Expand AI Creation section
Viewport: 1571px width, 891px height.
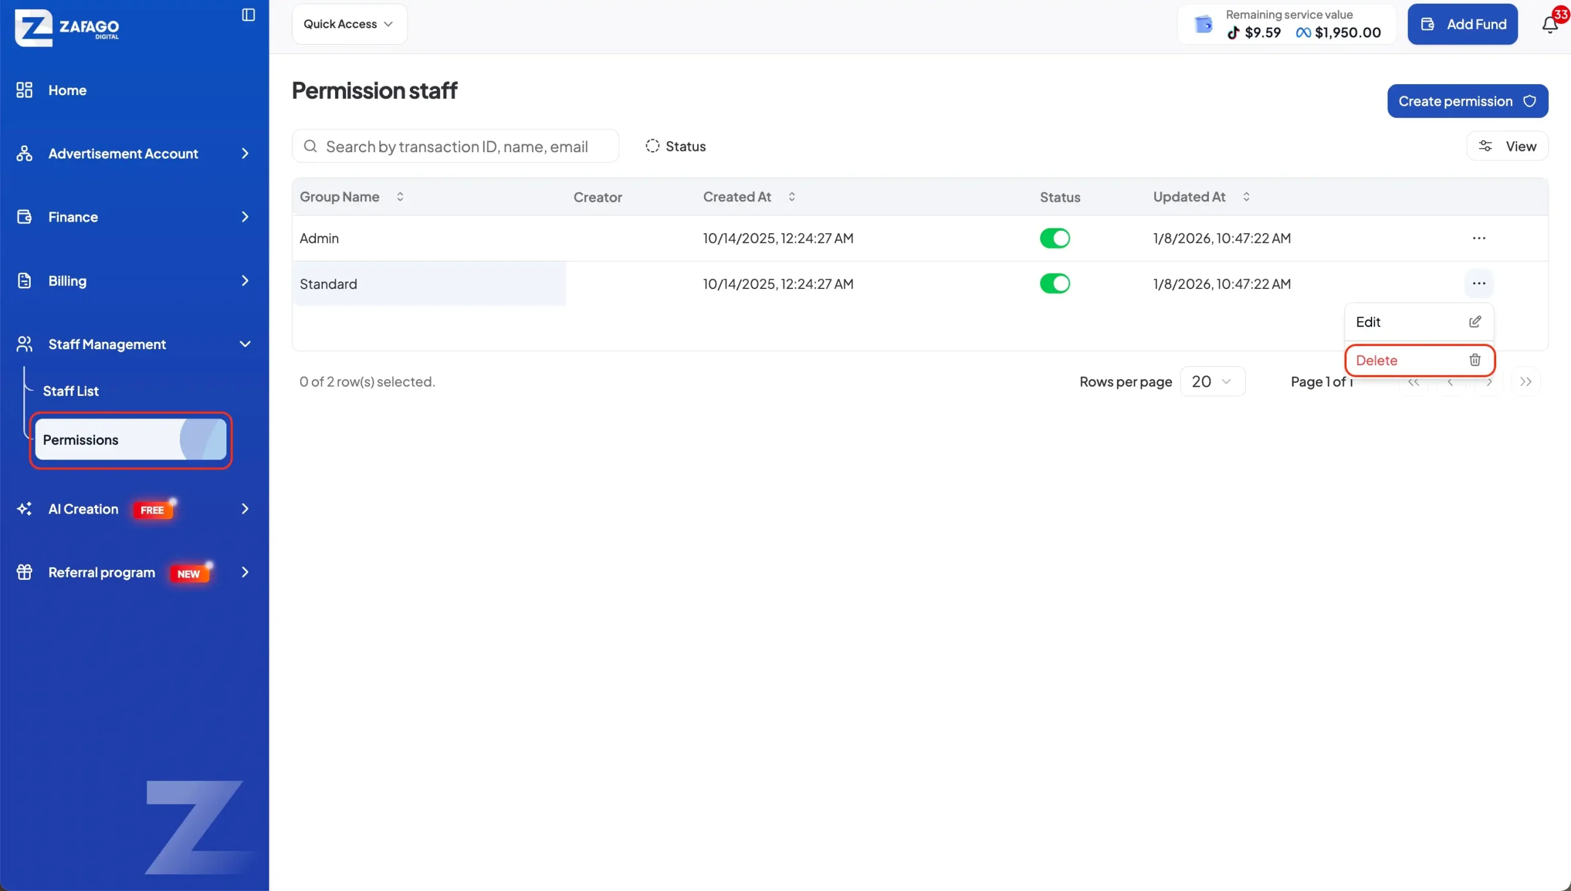coord(134,509)
